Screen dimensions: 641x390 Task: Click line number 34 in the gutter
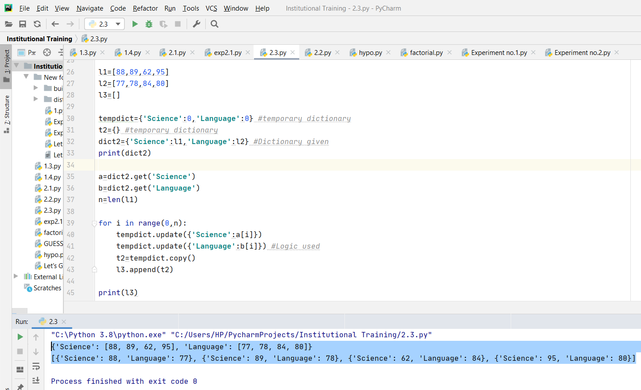coord(70,164)
